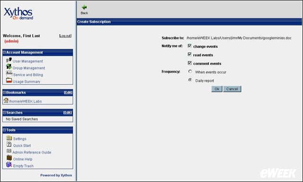Click Edit in the Bookmarks header
The image size is (303, 182).
click(68, 92)
